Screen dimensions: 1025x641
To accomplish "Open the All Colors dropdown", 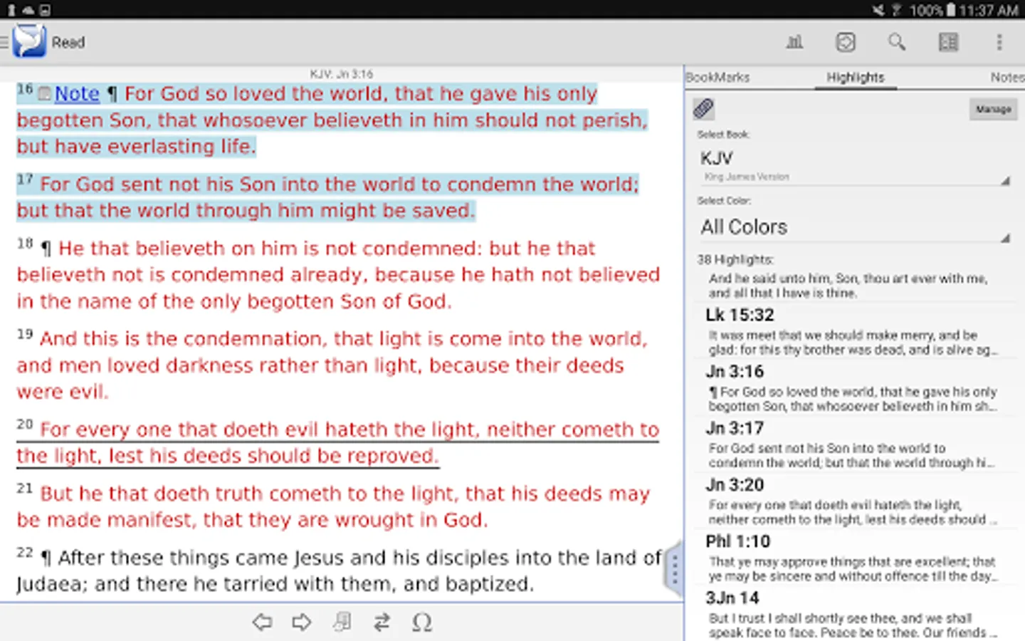I will 854,227.
